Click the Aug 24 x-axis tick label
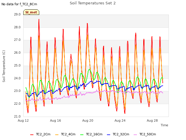Image resolution: width=186 pixels, height=140 pixels. coord(120,120)
